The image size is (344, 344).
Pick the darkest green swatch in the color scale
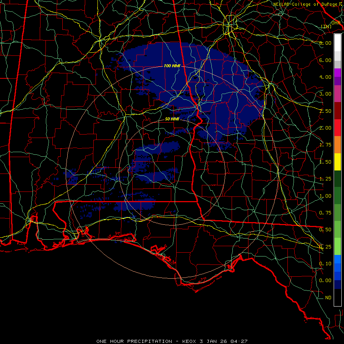click(338, 179)
